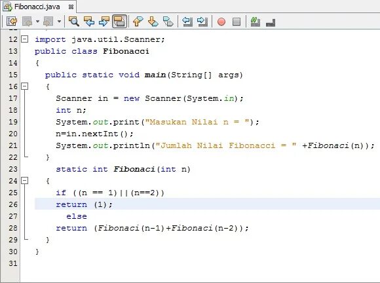Collapse the import fold at line 12
The image size is (380, 283).
pos(25,39)
